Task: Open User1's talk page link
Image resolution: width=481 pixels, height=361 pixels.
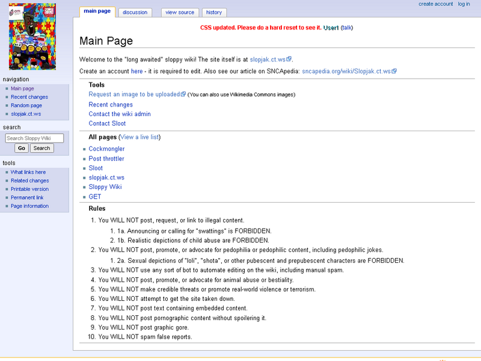Action: [347, 27]
